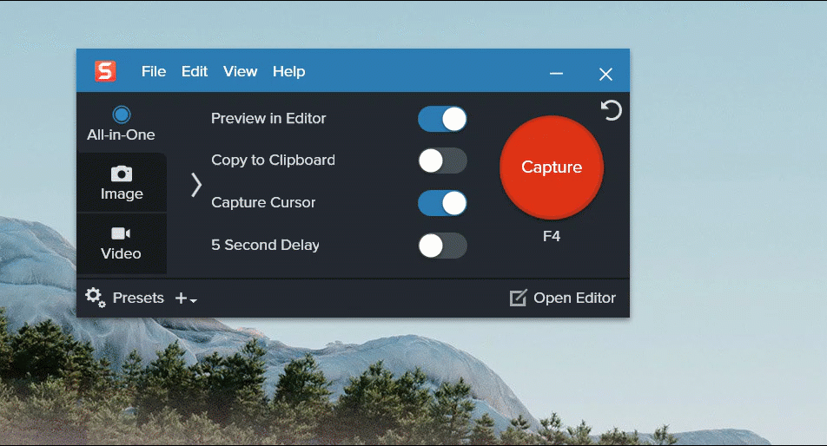Reset capture settings with the undo arrow
This screenshot has height=446, width=827.
(612, 110)
